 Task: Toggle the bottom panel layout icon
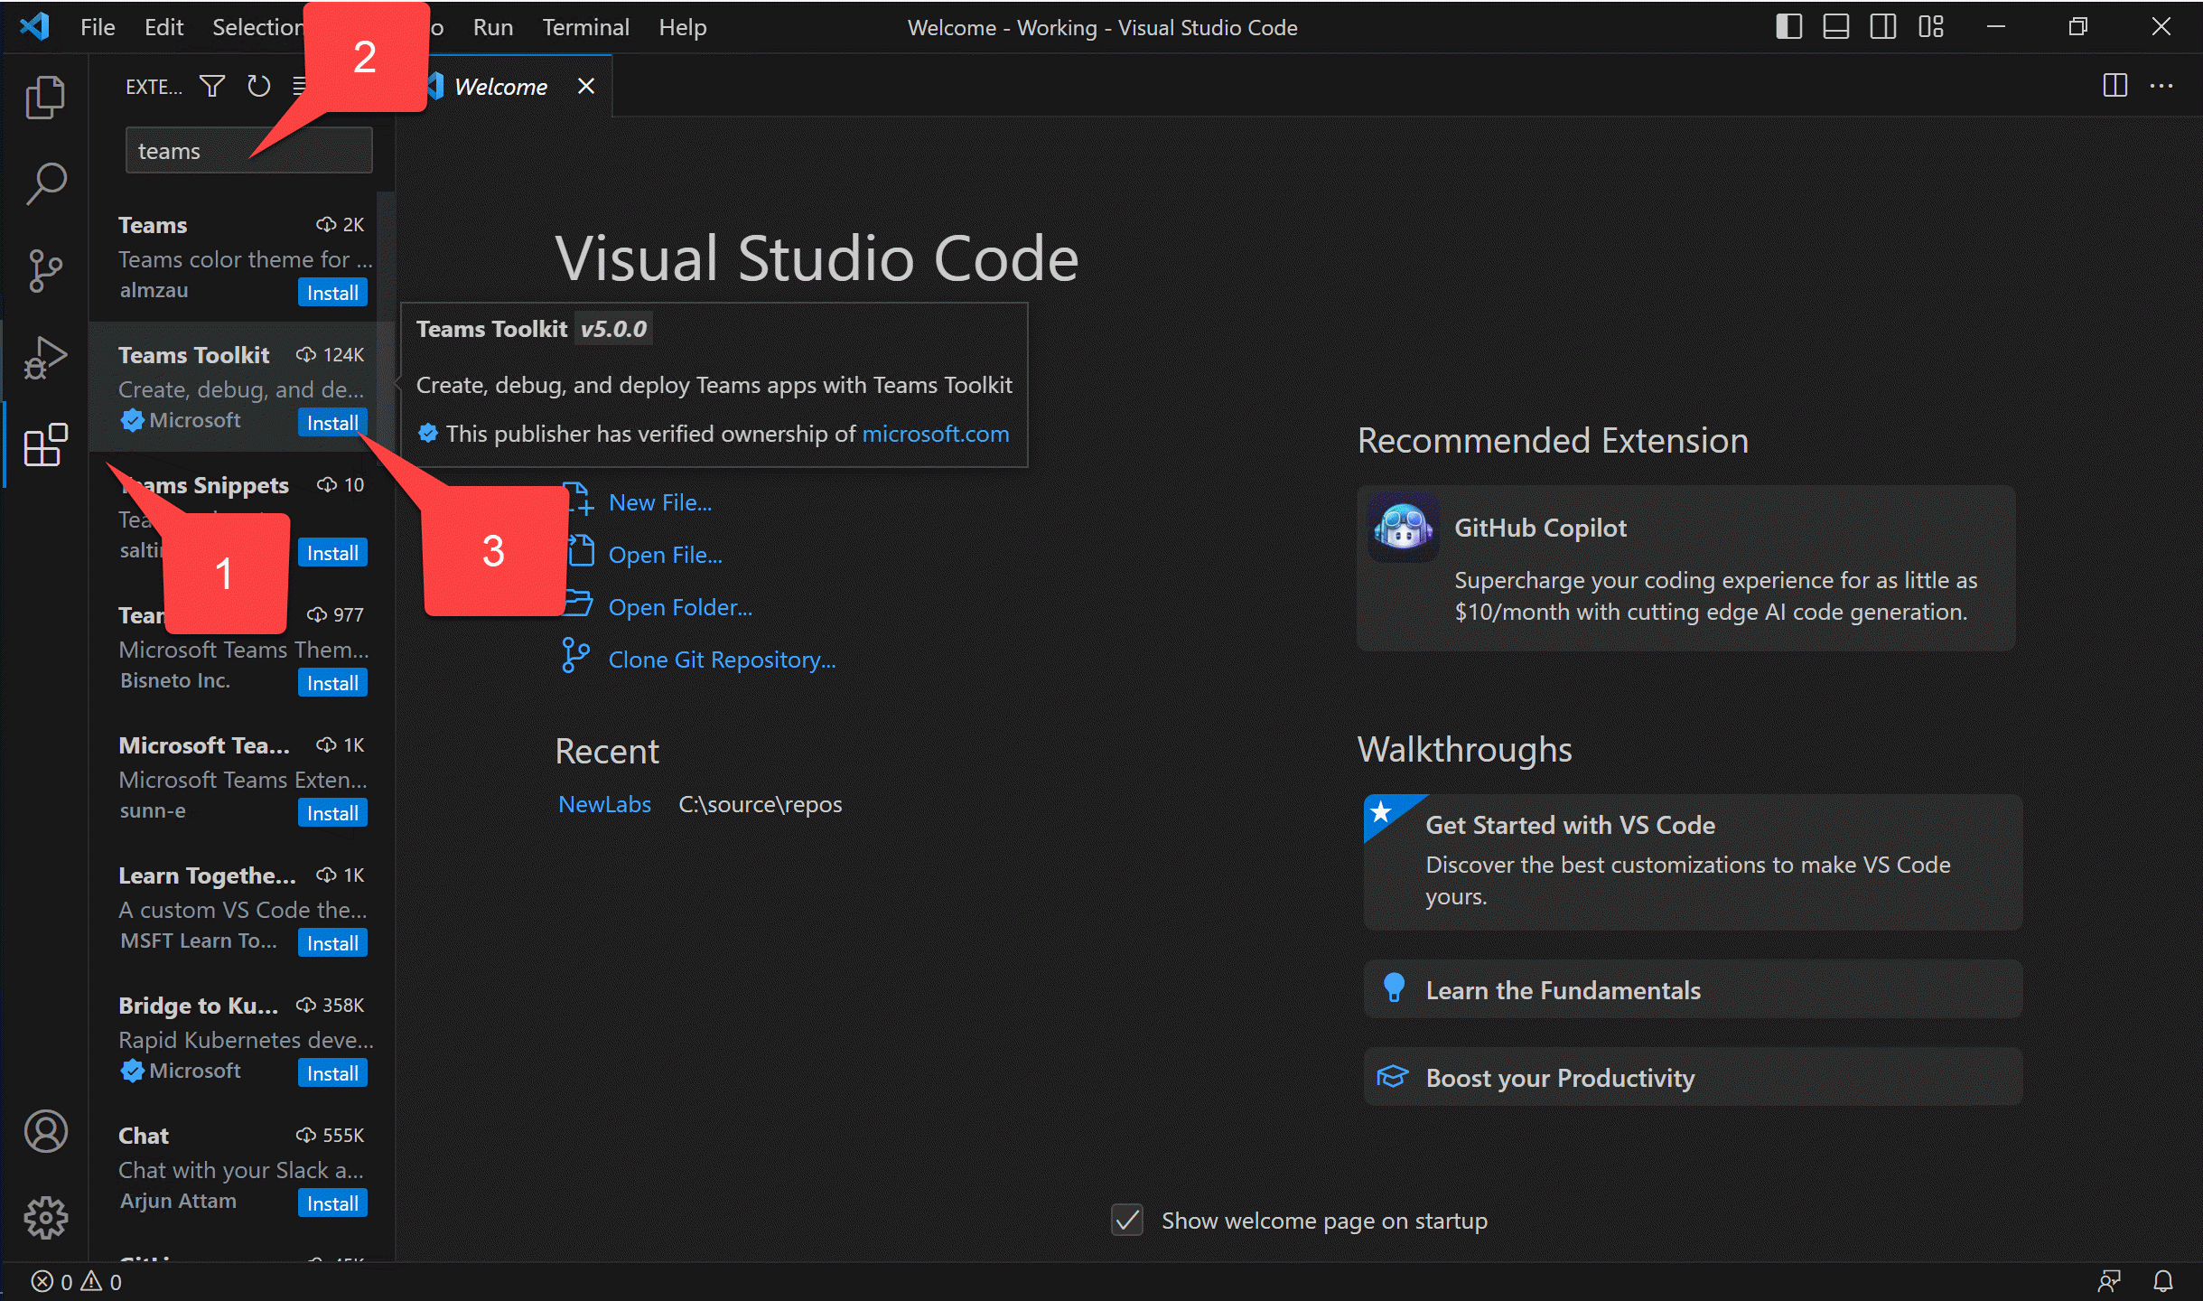point(1836,27)
